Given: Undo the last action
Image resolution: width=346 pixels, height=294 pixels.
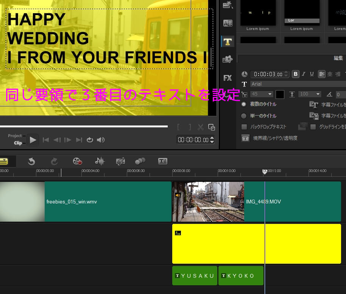Looking at the screenshot, I should (31, 161).
